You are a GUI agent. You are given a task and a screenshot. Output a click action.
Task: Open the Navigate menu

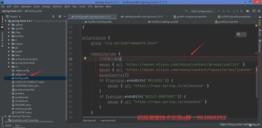click(26, 7)
